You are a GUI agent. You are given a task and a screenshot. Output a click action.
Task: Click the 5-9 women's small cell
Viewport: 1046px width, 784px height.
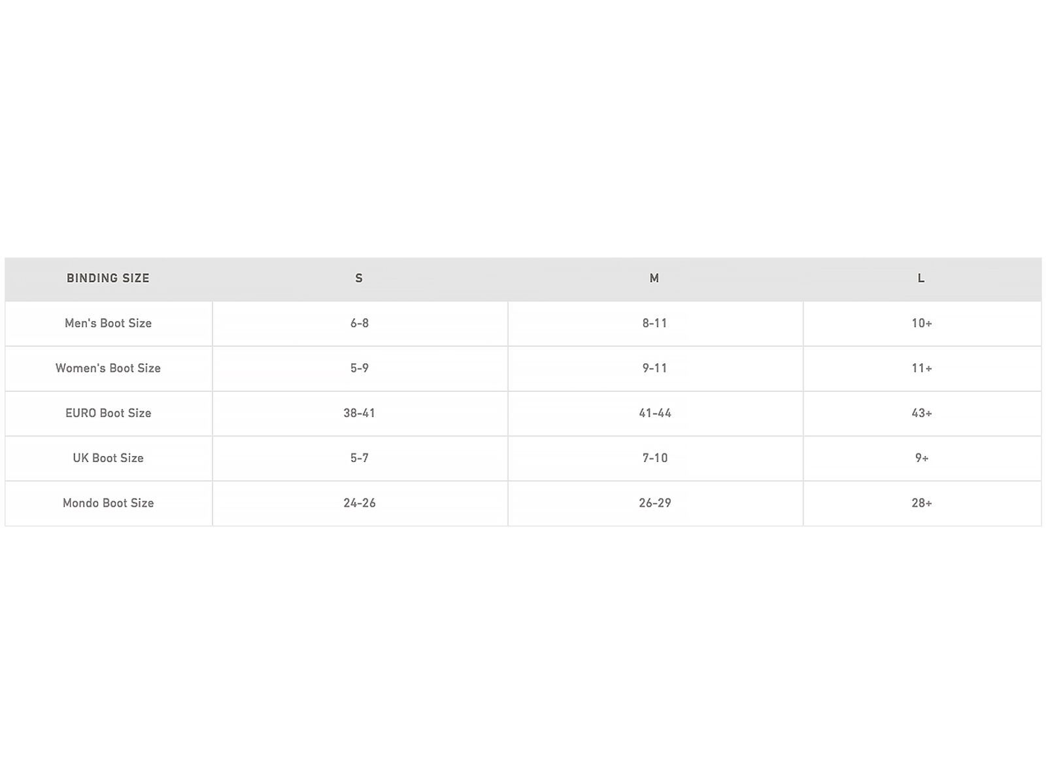pos(360,368)
